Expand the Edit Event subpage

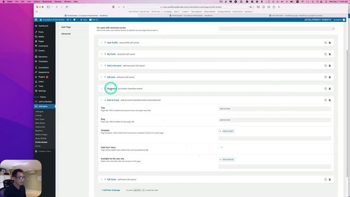(105, 179)
